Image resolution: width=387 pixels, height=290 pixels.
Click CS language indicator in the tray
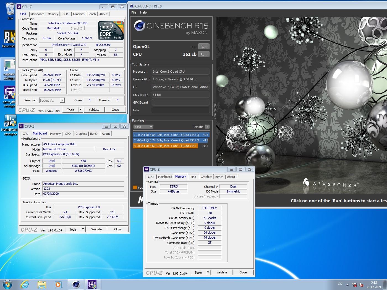340,284
